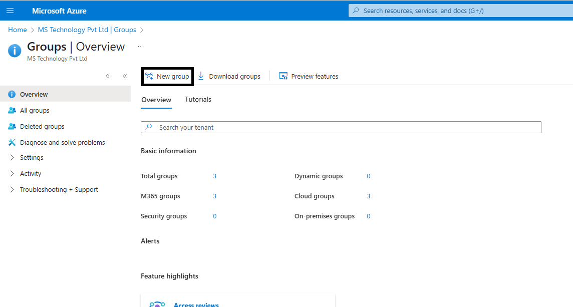Focus the Azure global search bar
The height and width of the screenshot is (307, 573).
(x=461, y=11)
